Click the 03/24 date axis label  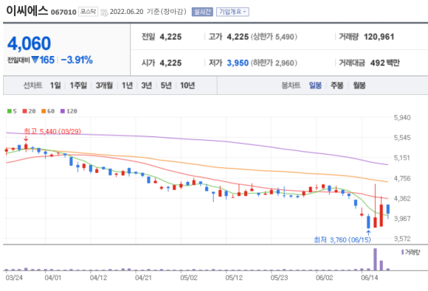[x=14, y=278]
